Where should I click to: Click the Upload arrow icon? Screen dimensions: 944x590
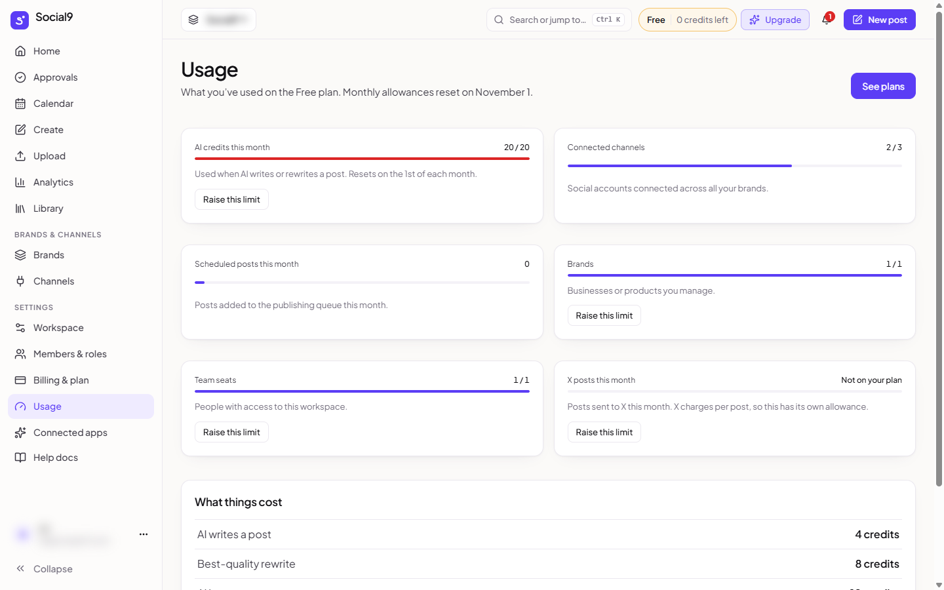pos(20,156)
